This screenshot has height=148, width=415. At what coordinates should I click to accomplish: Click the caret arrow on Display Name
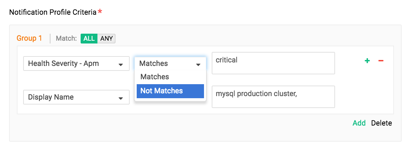pos(121,98)
